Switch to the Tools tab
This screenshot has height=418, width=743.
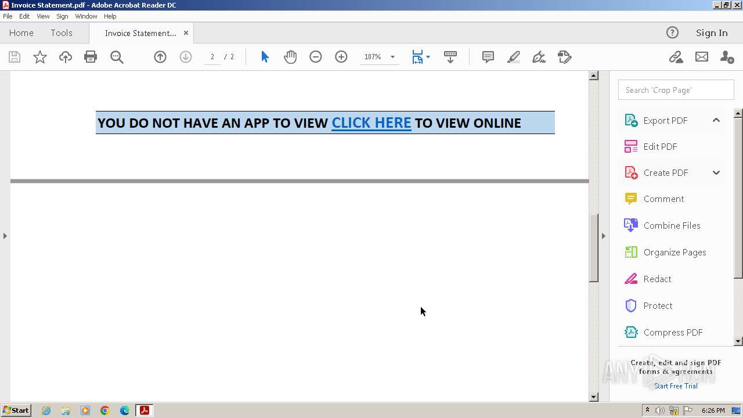point(62,33)
